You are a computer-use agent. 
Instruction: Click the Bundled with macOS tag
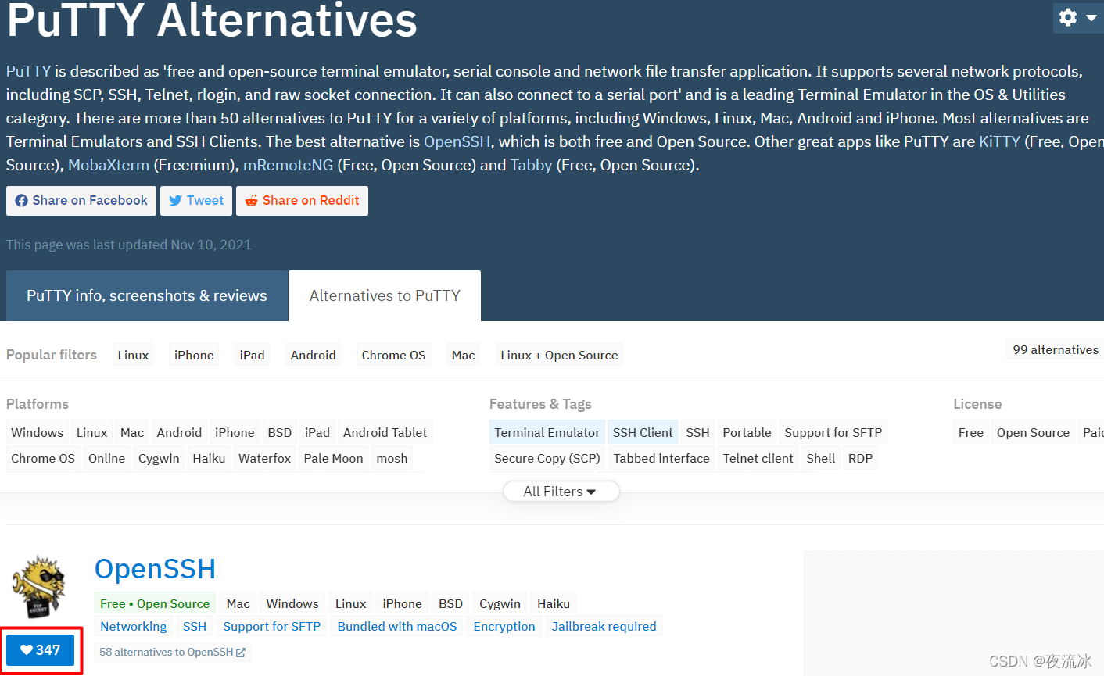click(397, 627)
